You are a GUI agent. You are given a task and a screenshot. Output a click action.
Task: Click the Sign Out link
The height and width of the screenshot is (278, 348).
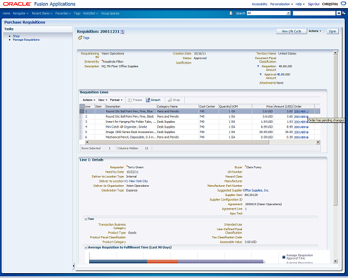point(314,4)
